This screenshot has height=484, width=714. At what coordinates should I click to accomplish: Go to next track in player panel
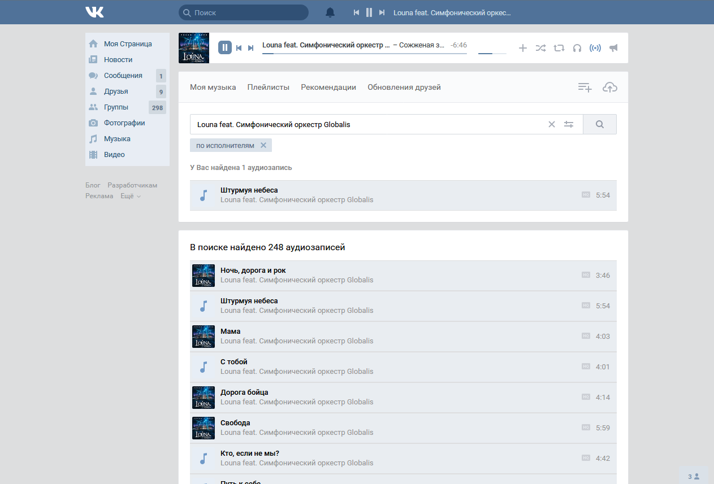pyautogui.click(x=251, y=48)
